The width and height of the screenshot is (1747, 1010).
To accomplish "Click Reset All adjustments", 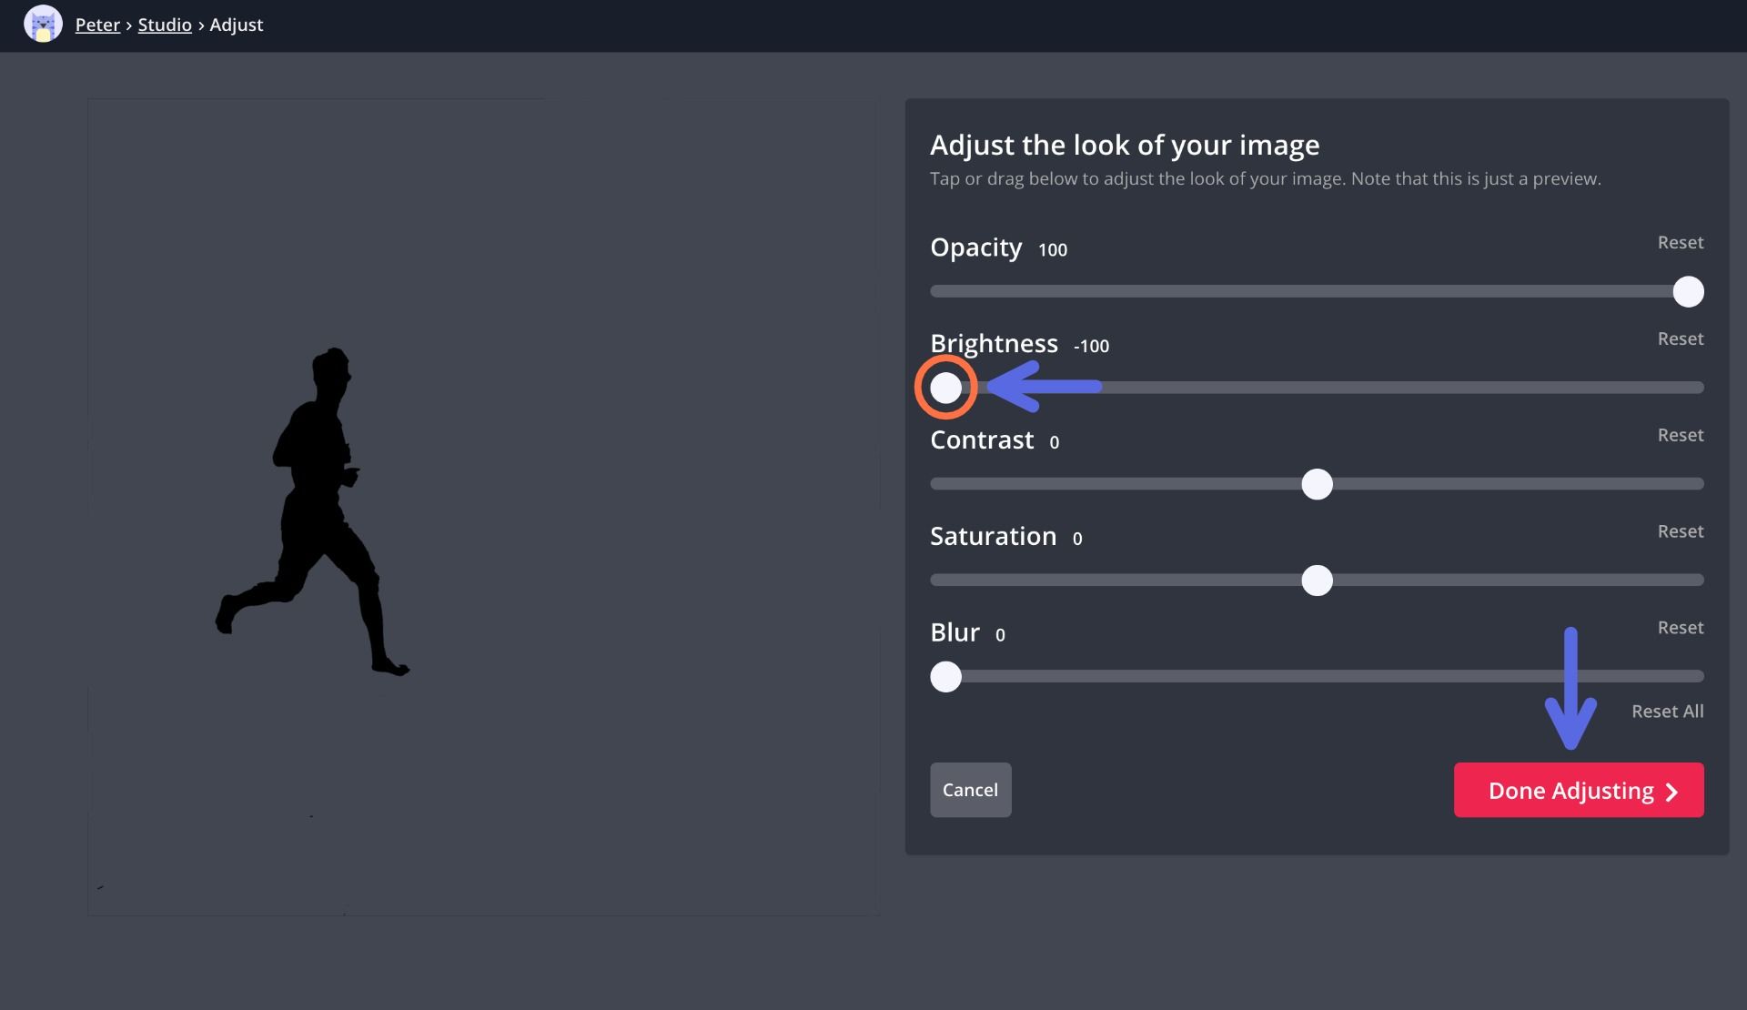I will click(x=1667, y=712).
